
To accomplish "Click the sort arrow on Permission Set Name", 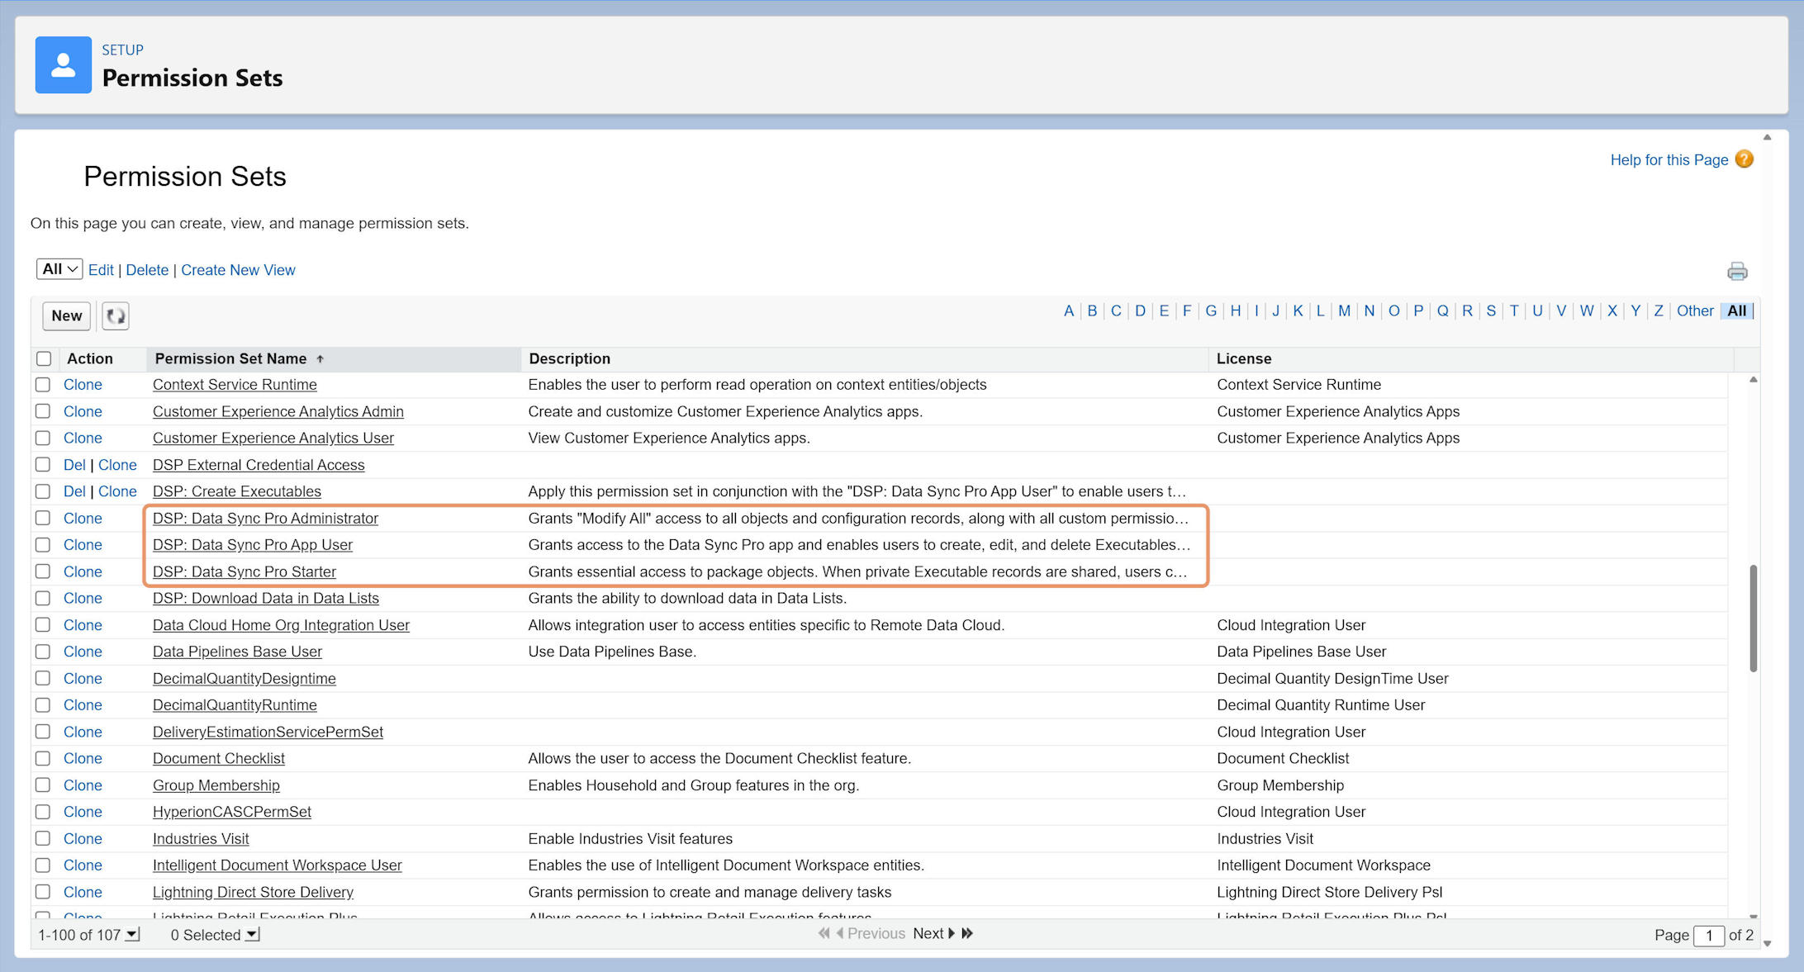I will pyautogui.click(x=320, y=359).
